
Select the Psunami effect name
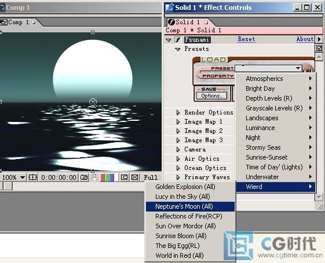[x=198, y=39]
